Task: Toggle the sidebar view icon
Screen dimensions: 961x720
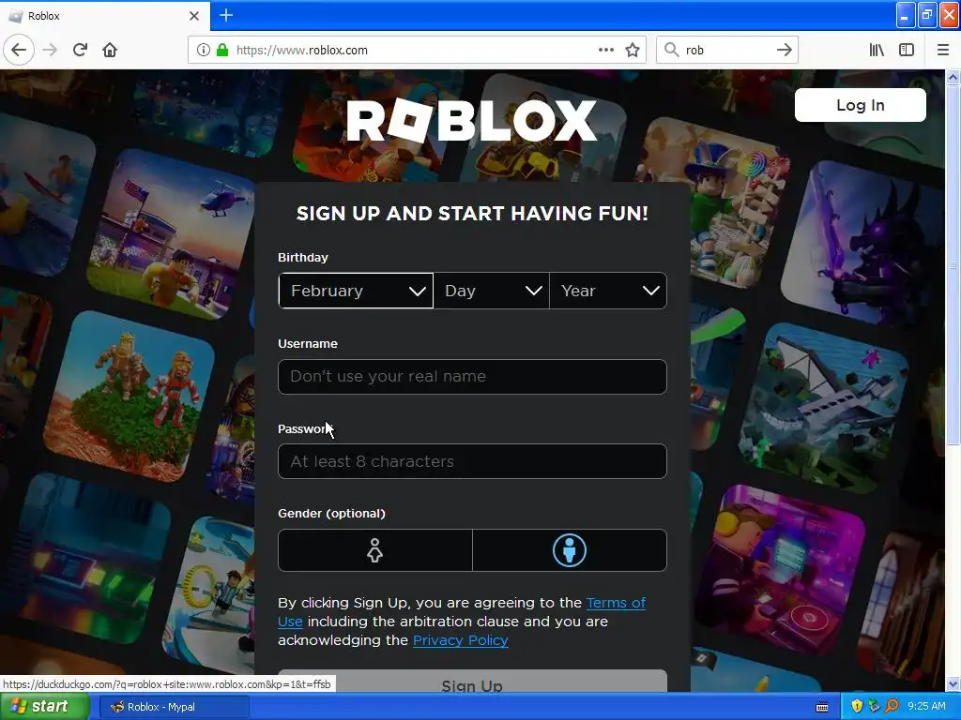Action: pyautogui.click(x=907, y=50)
